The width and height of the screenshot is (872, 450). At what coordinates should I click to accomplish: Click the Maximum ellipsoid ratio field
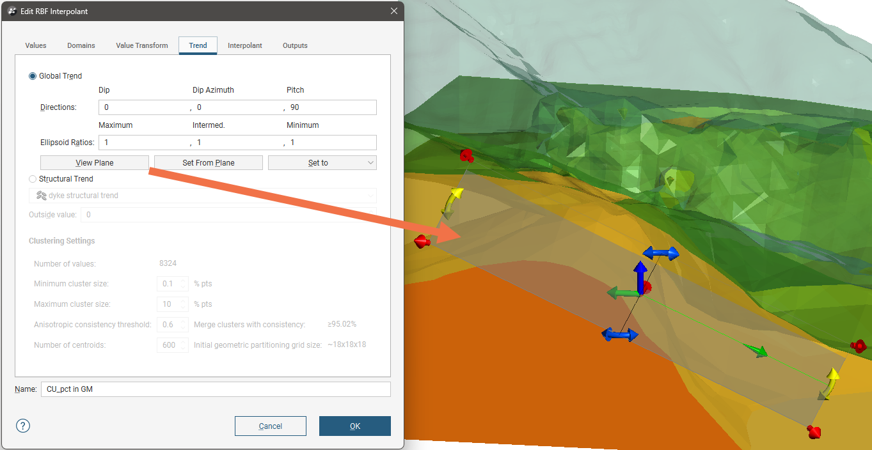(145, 143)
